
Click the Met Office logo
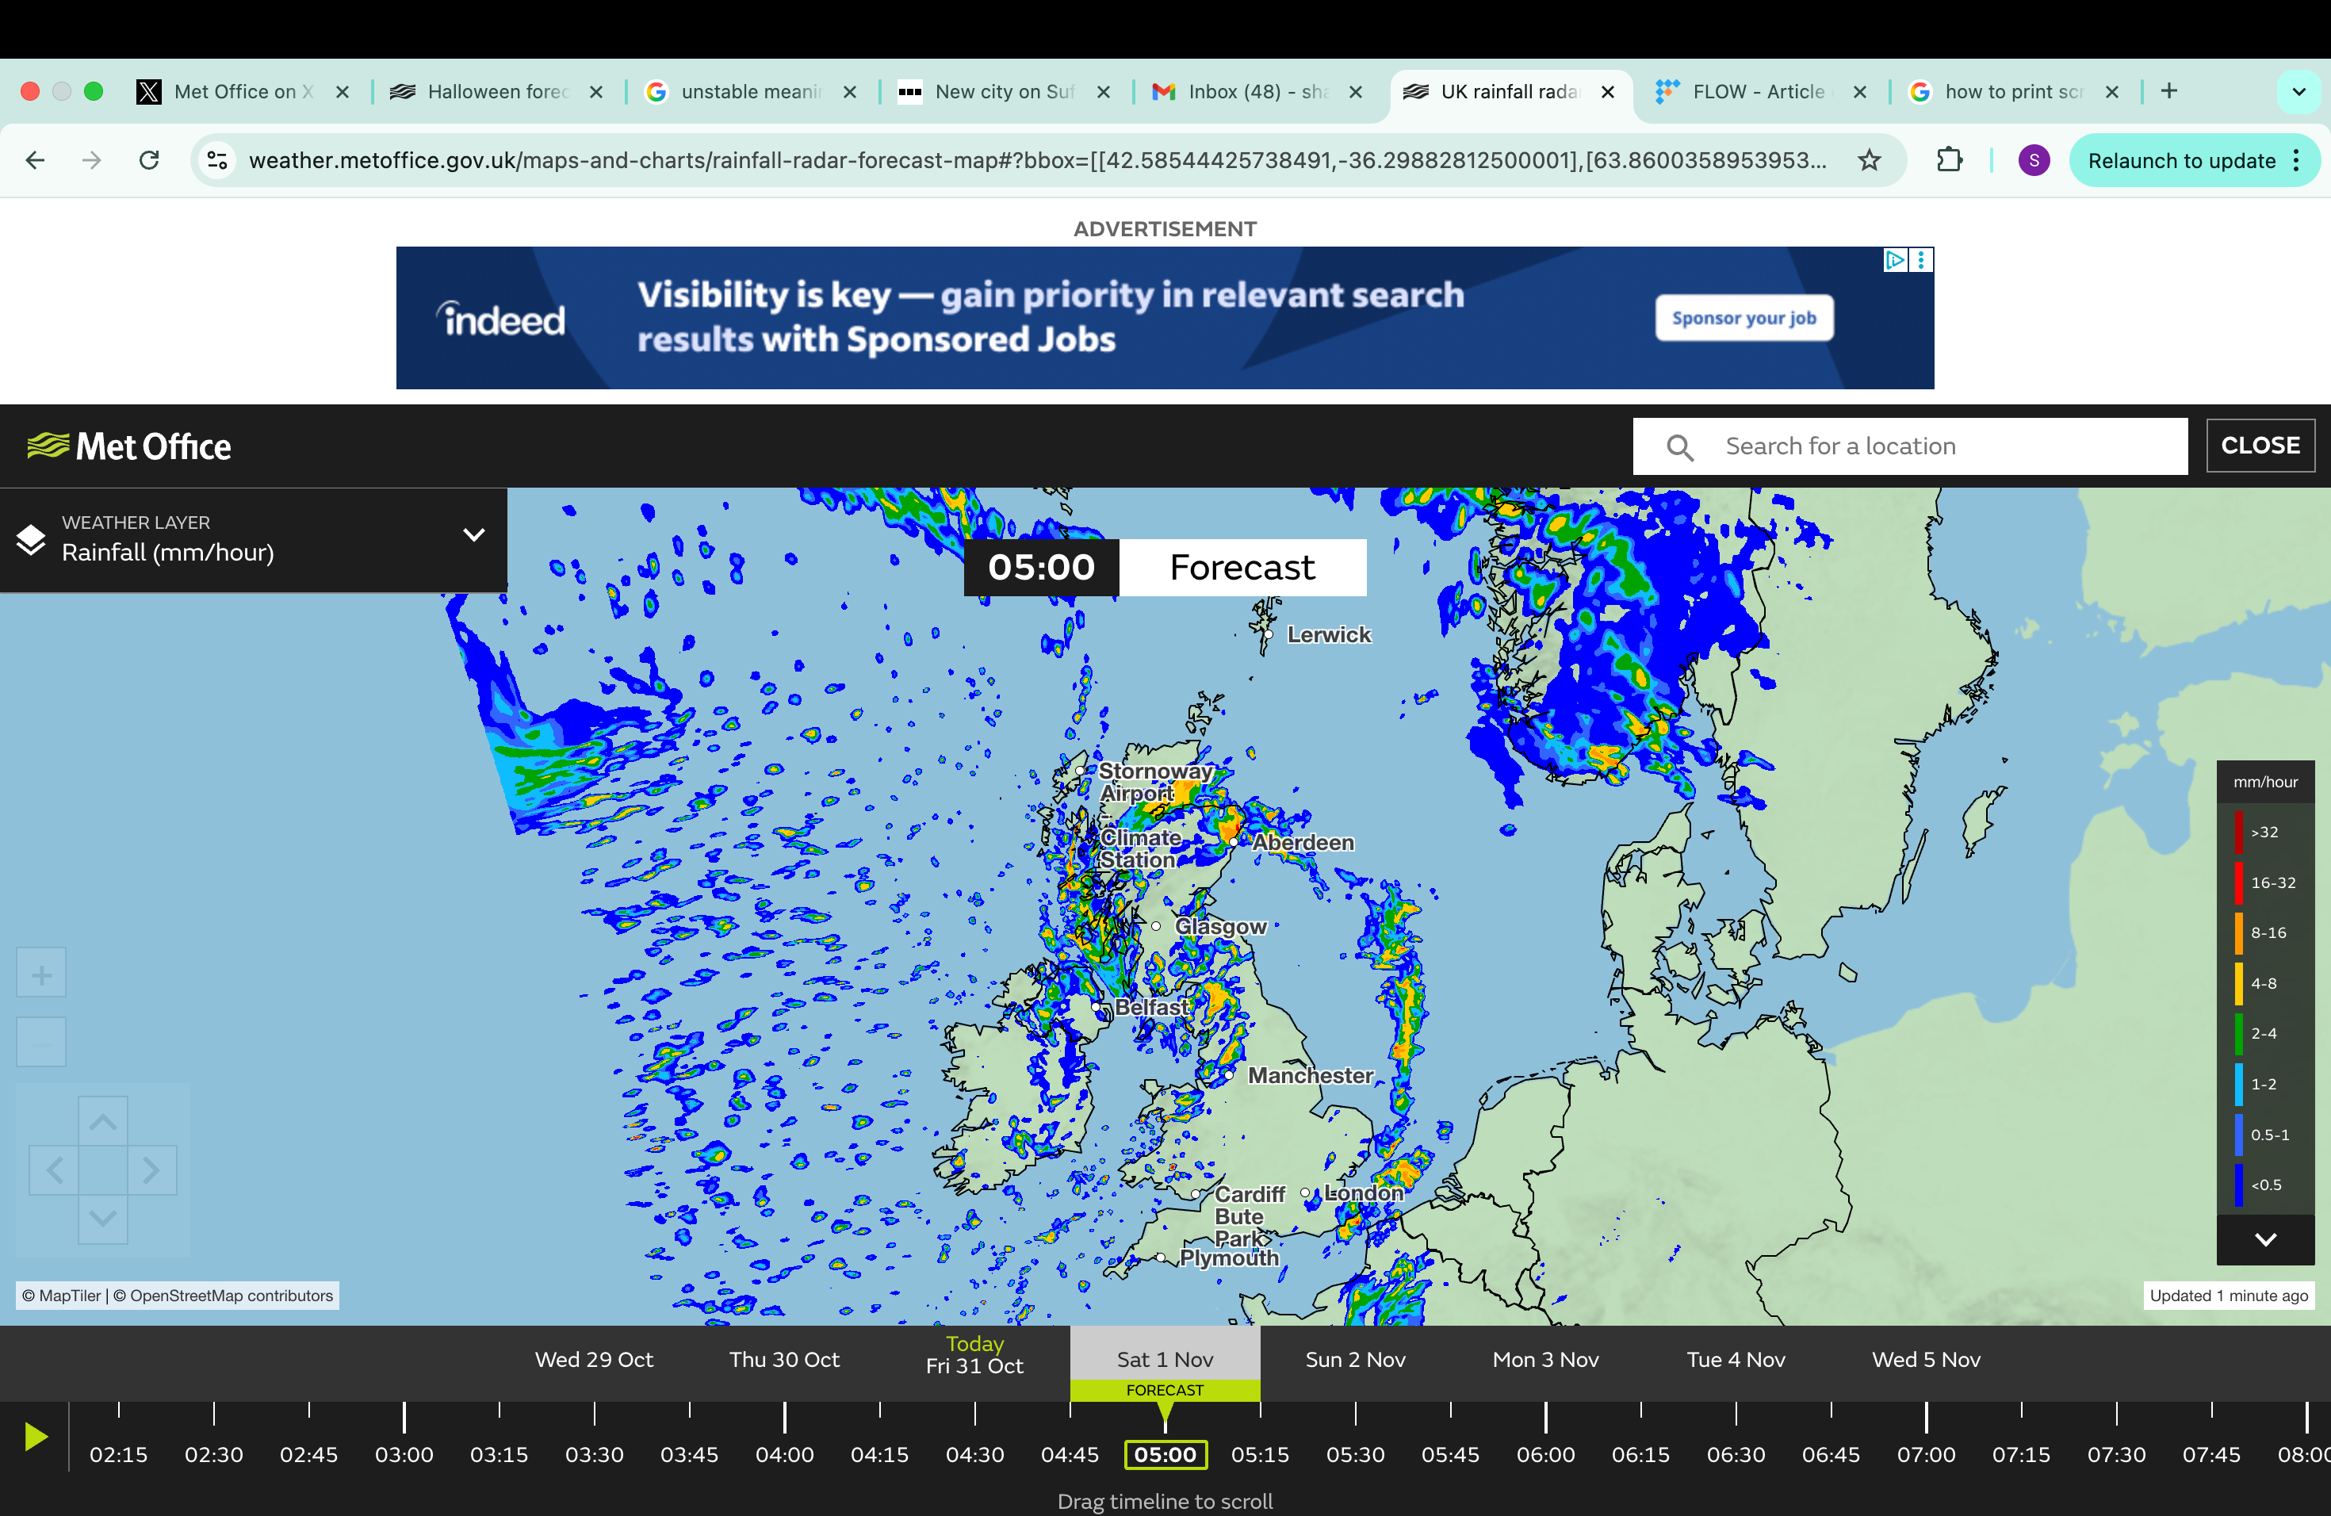click(128, 446)
